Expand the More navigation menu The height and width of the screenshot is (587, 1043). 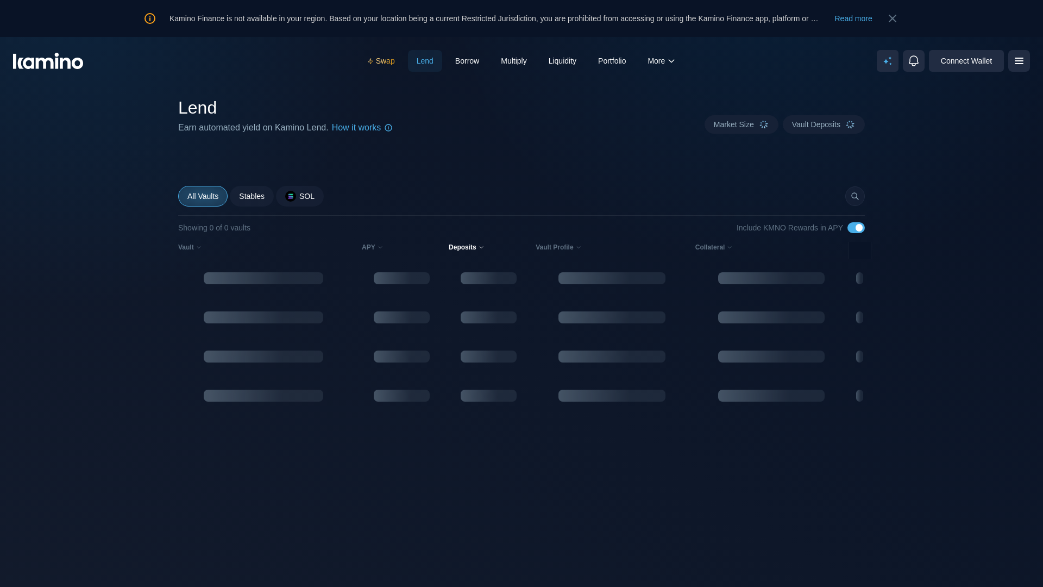tap(661, 61)
